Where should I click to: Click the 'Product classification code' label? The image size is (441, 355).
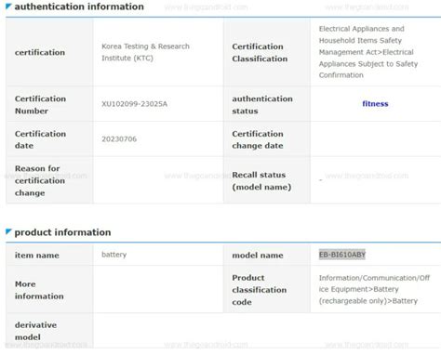click(260, 290)
